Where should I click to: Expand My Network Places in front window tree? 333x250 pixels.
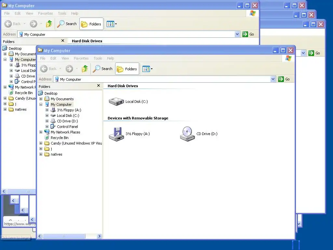coord(41,132)
